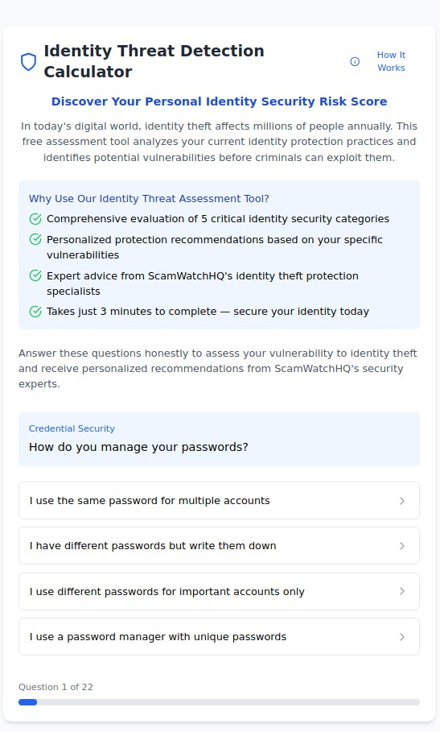The height and width of the screenshot is (732, 440).
Task: Click the chevron for important accounts only option
Action: point(401,592)
